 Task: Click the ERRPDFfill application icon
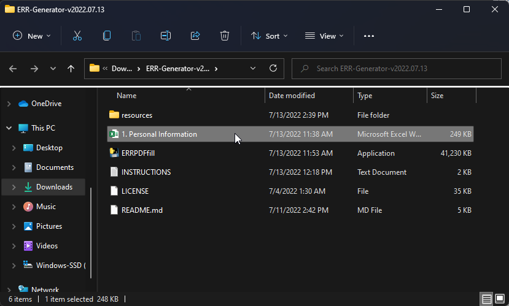pos(114,153)
